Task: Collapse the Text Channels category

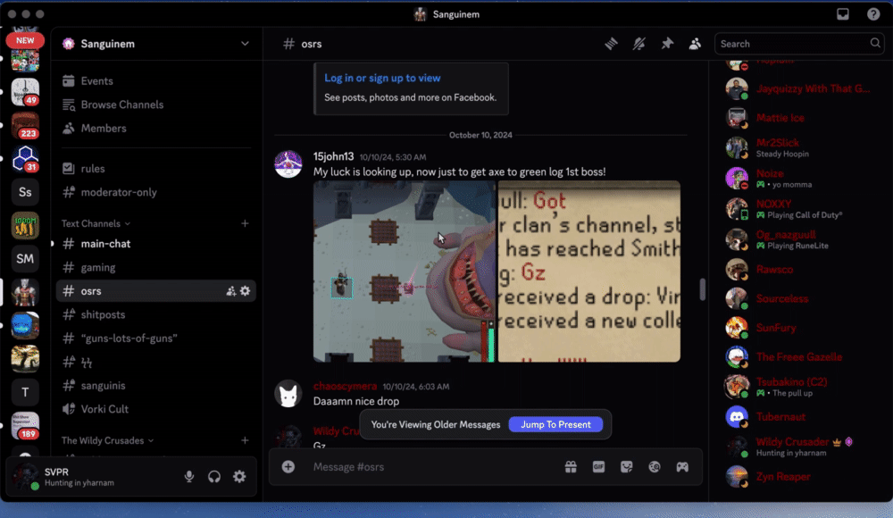Action: 96,224
